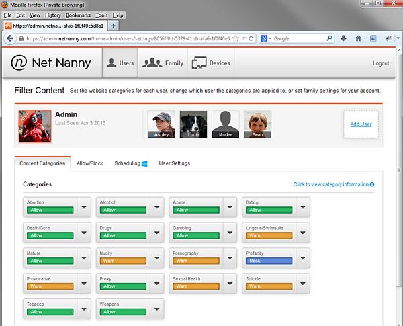Screen dimensions: 403x326
Task: Open the Lingerie/Swimsuits dropdown arrow
Action: (x=303, y=233)
